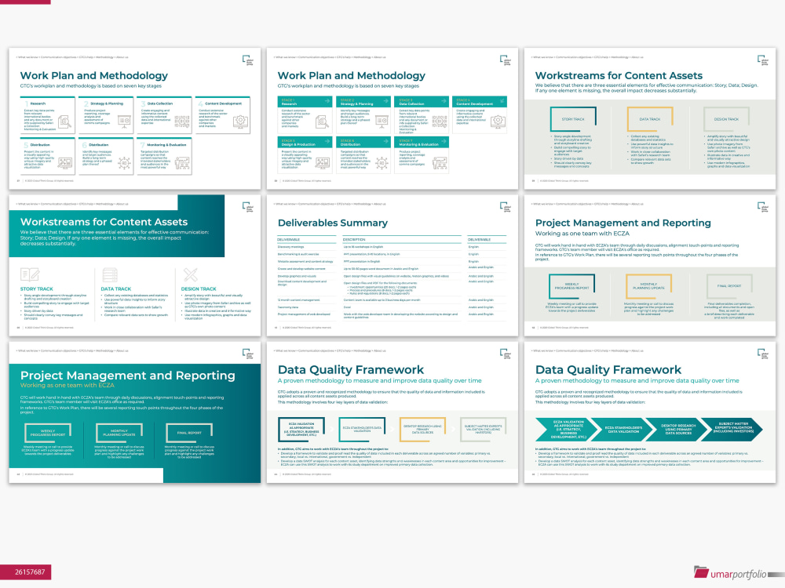The width and height of the screenshot is (785, 588).
Task: Select the Research magnifier icon on Work Plan slide
Action: point(64,121)
